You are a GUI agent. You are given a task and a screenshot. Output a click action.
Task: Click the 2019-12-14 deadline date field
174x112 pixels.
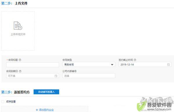coord(145,65)
